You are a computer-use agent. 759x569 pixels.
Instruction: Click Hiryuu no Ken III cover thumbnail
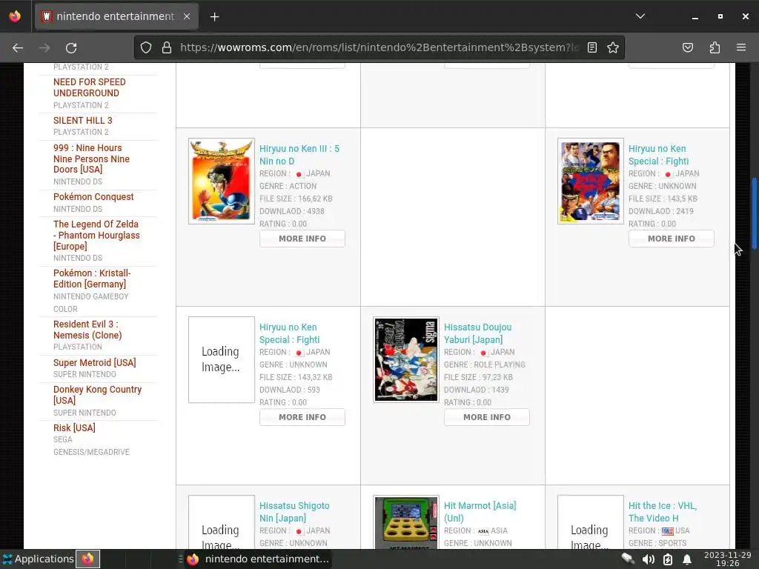coord(222,181)
